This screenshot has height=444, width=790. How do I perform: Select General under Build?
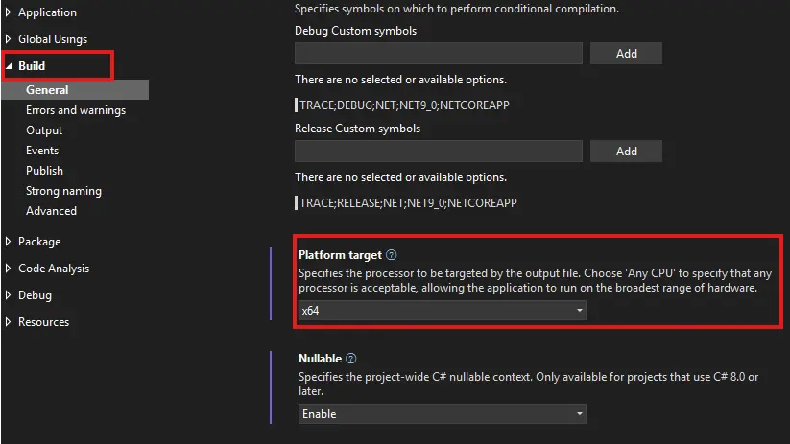coord(47,90)
